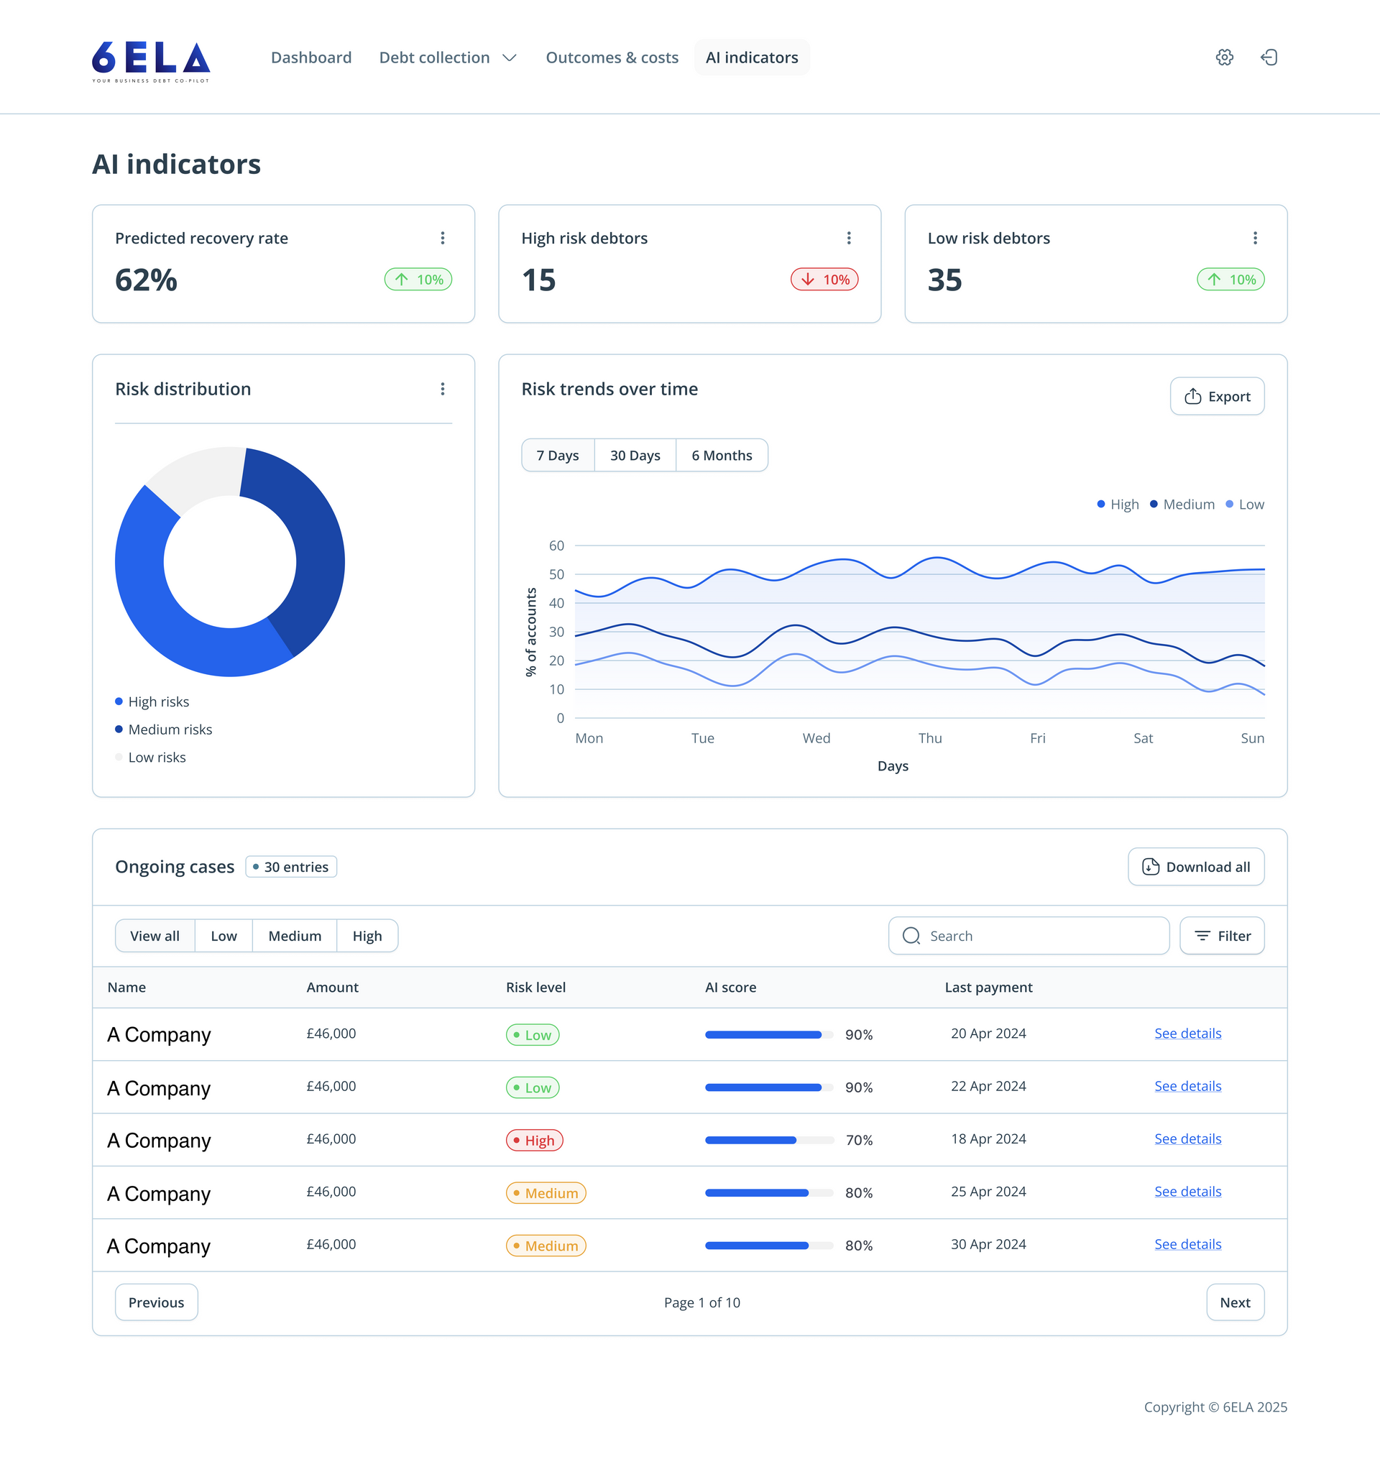Open options menu on Predicted recovery rate card
Image resolution: width=1380 pixels, height=1477 pixels.
coord(442,238)
